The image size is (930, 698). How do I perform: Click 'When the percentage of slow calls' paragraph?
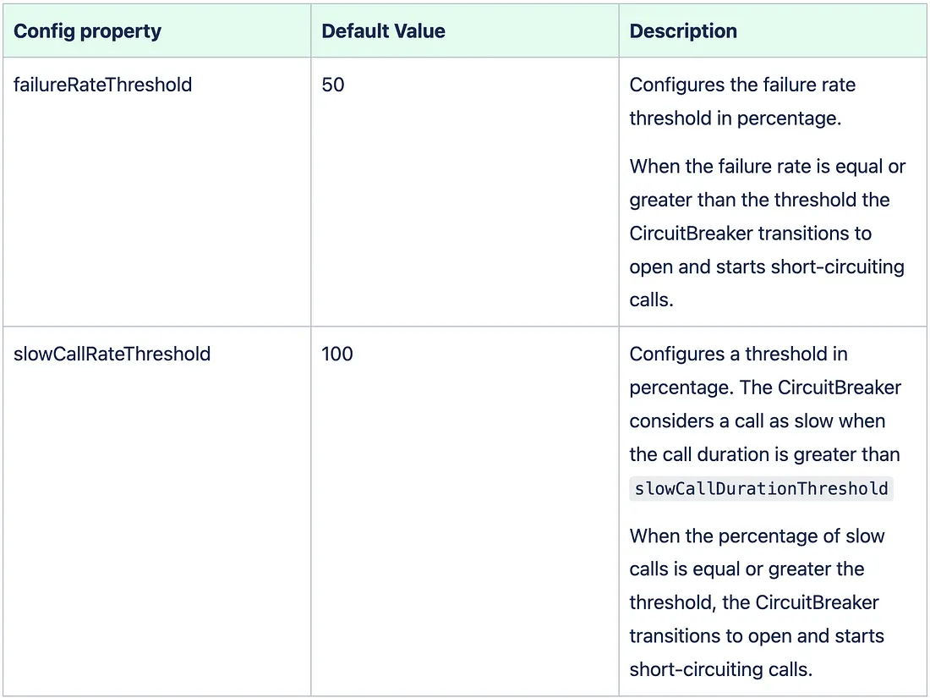pyautogui.click(x=758, y=602)
